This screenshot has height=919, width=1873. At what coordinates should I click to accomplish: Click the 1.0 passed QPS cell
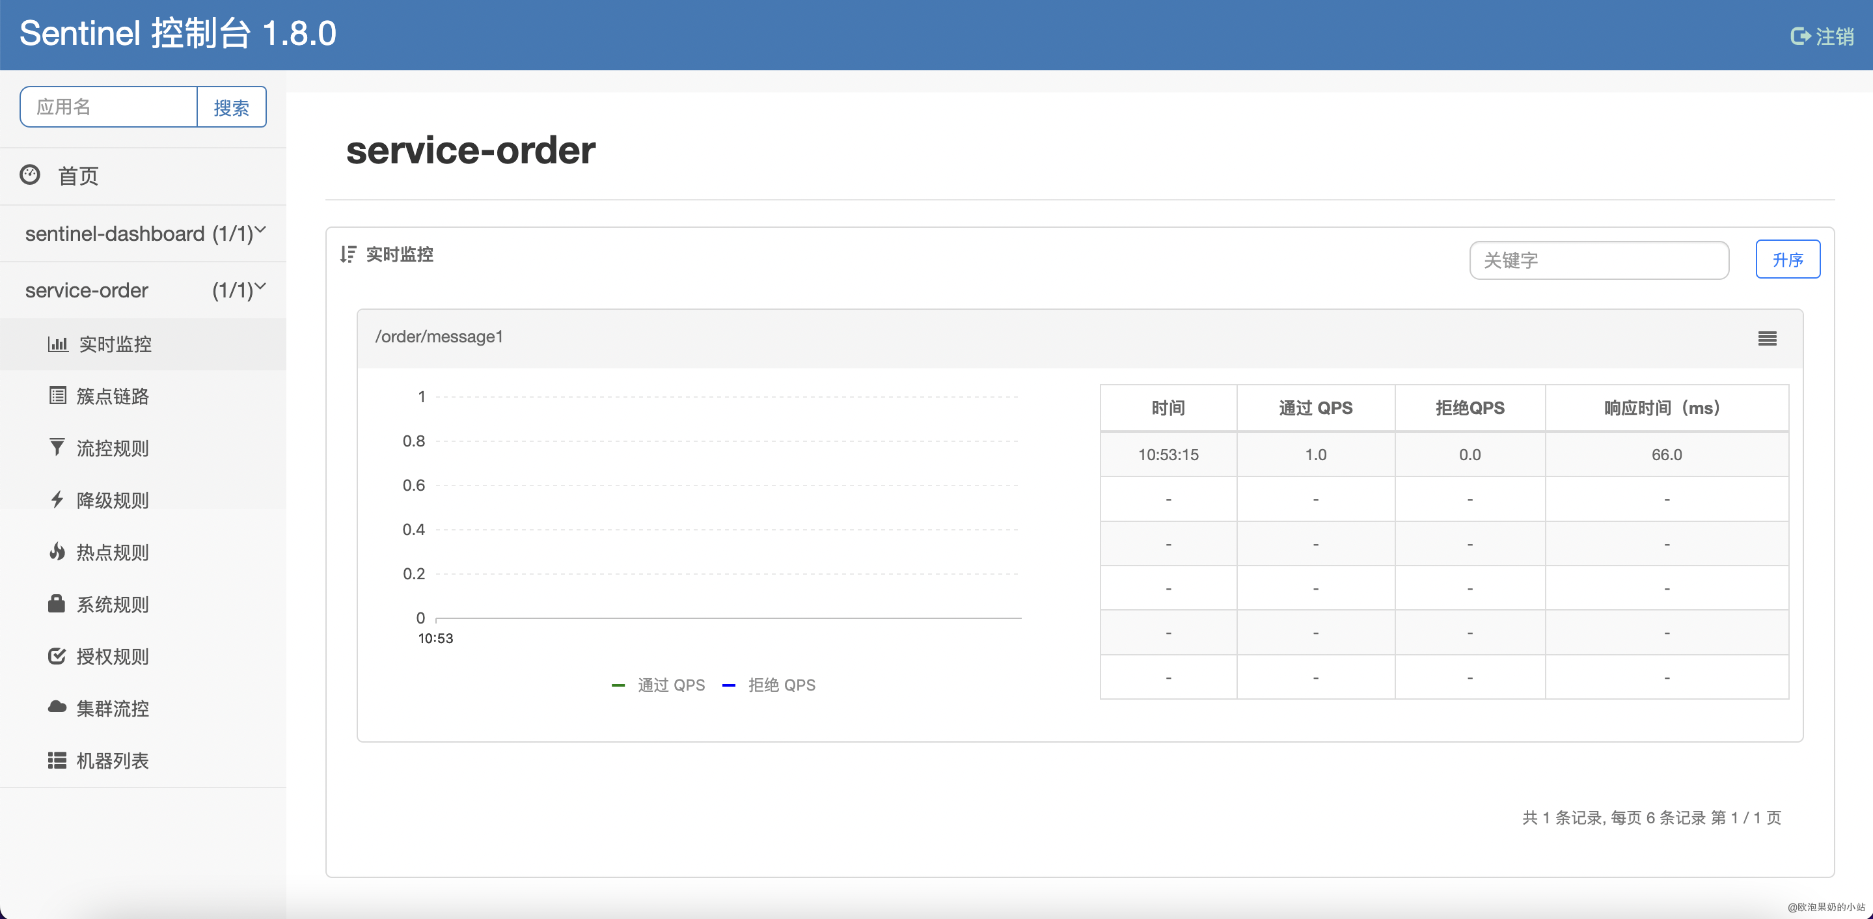tap(1315, 454)
